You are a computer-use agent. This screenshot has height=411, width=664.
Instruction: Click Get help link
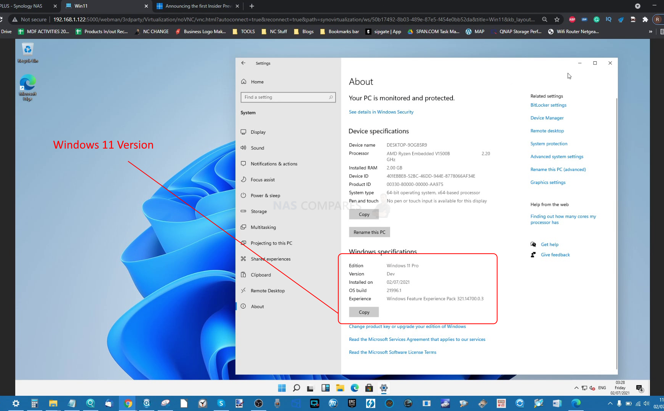pos(549,245)
